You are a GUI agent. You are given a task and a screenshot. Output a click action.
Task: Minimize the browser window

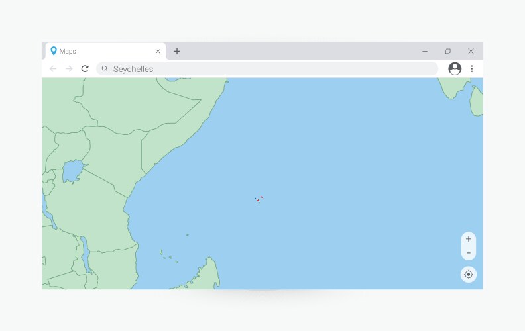[425, 52]
